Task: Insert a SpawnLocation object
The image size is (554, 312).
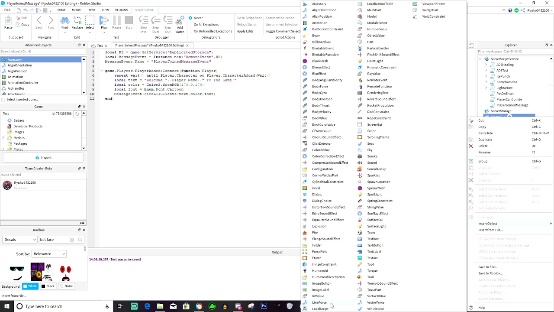Action: coord(378,182)
